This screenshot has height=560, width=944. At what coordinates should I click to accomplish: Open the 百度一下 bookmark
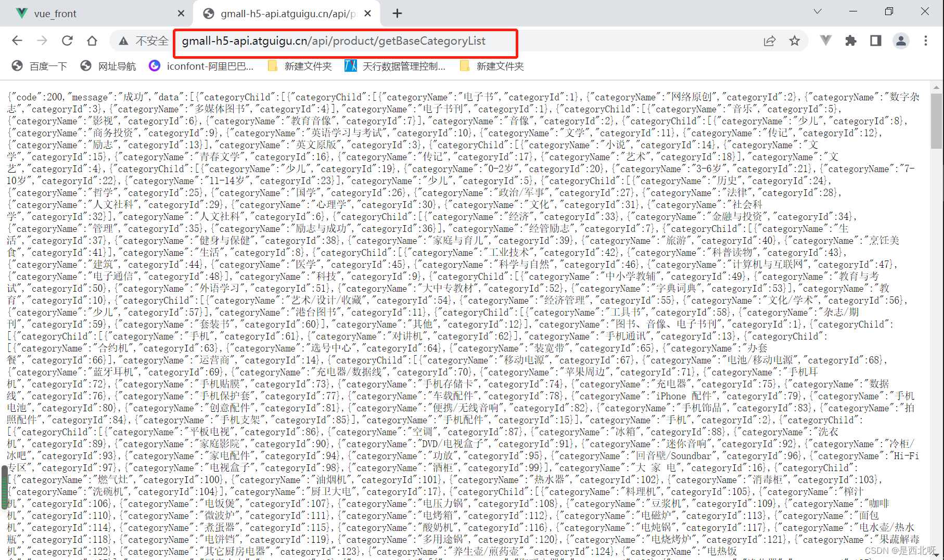[40, 66]
